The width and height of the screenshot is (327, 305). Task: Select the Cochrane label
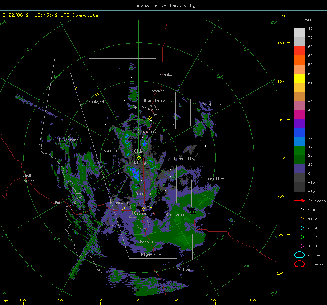point(119,203)
